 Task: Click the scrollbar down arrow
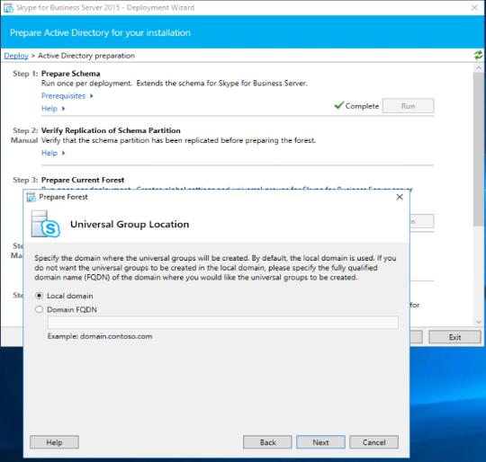point(479,322)
